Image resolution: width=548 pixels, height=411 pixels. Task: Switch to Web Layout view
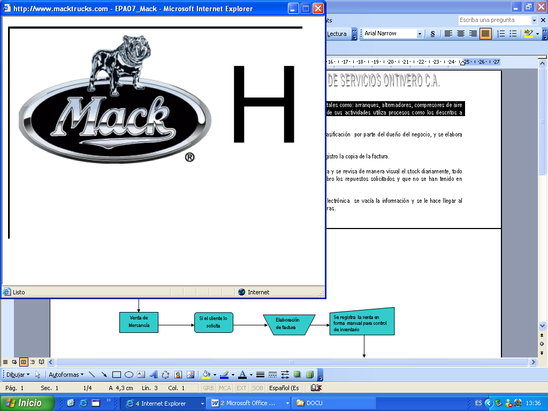(x=14, y=362)
